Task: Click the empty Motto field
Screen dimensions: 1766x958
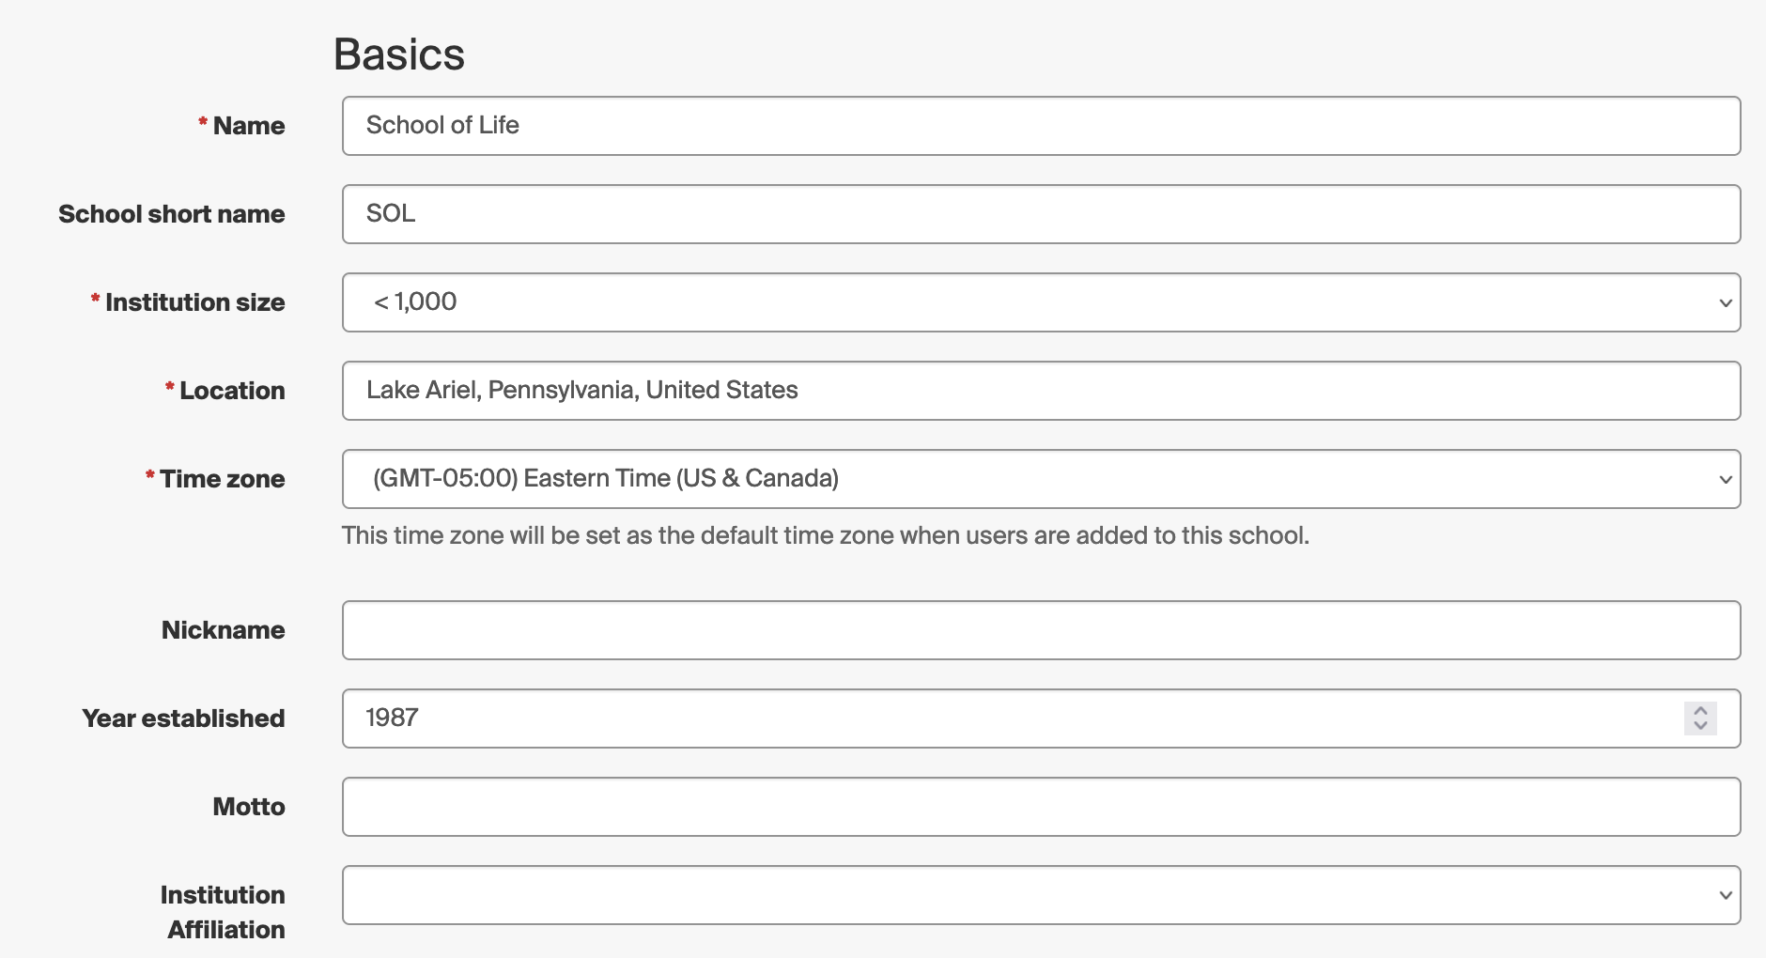Action: click(x=1041, y=807)
